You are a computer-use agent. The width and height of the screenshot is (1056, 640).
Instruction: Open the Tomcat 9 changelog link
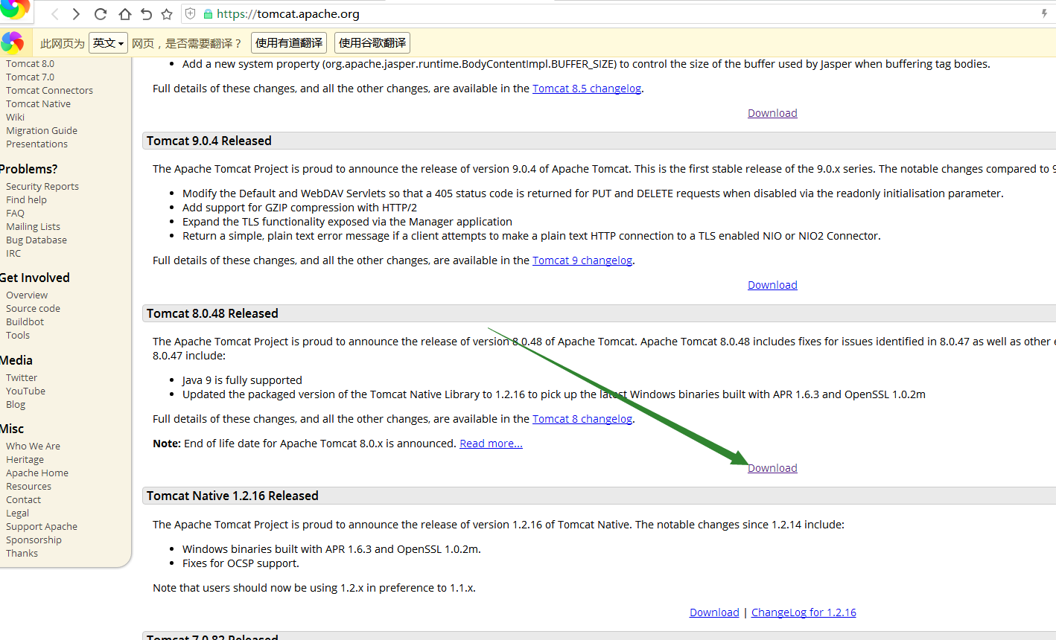[582, 260]
